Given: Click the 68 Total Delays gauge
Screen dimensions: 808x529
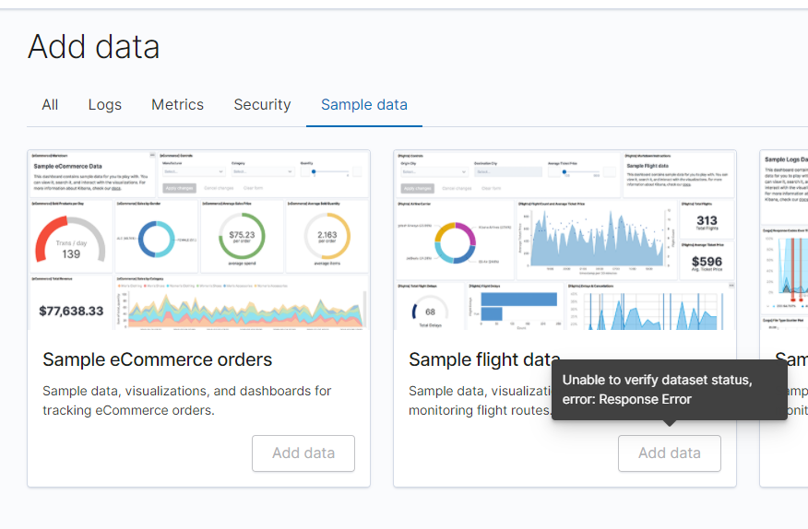Looking at the screenshot, I should tap(430, 312).
